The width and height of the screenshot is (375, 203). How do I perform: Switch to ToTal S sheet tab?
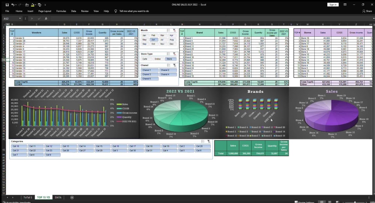pyautogui.click(x=28, y=197)
